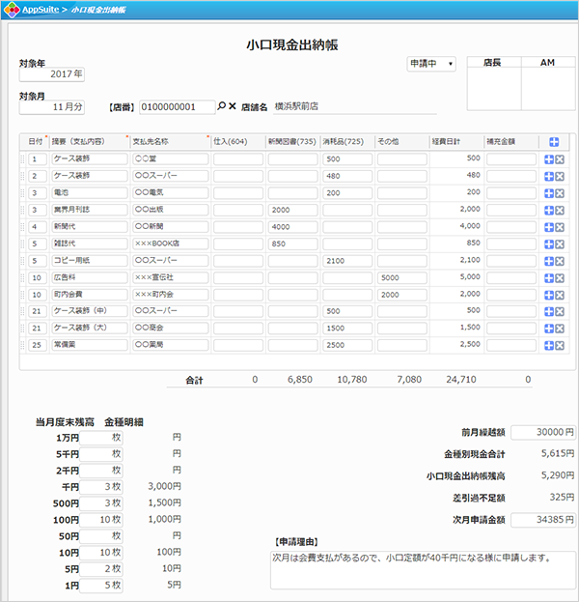The height and width of the screenshot is (602, 579).
Task: Click その他 amount field showing 5000
Action: coord(401,277)
